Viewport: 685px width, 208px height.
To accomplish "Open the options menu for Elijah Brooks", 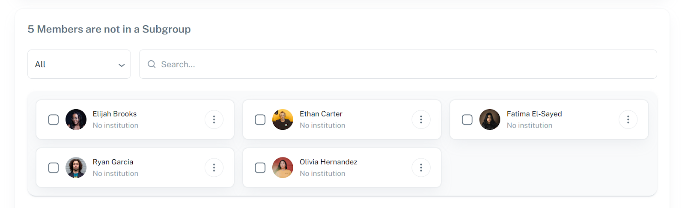I will 214,120.
